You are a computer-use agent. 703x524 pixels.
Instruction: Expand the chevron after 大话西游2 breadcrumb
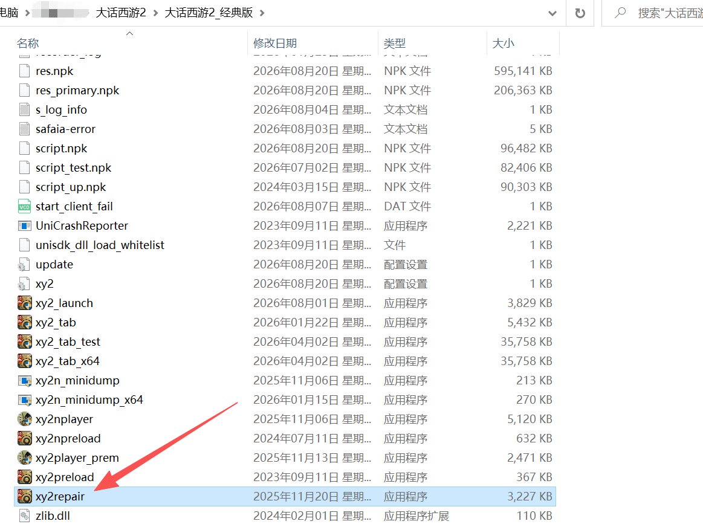click(x=155, y=13)
